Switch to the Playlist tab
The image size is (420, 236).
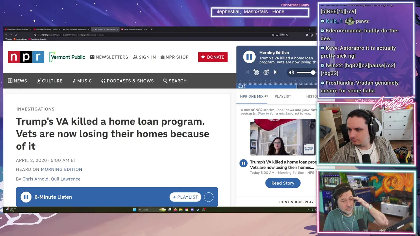[283, 96]
